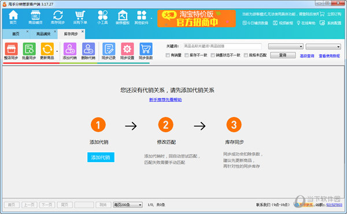Open the 商品铺货 store icon
Screen dimensions: 347x214
pyautogui.click(x=35, y=17)
